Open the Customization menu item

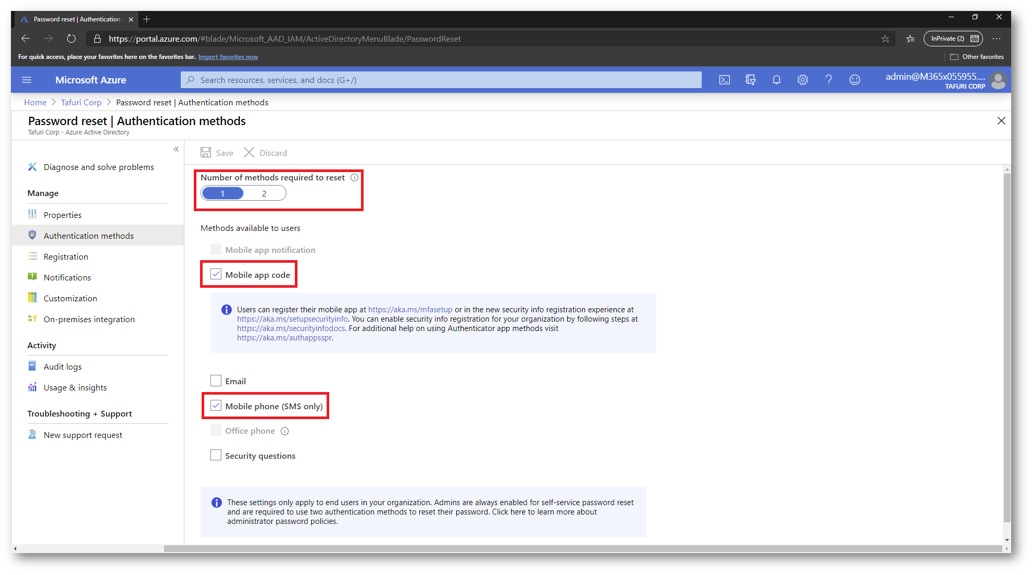pos(70,298)
